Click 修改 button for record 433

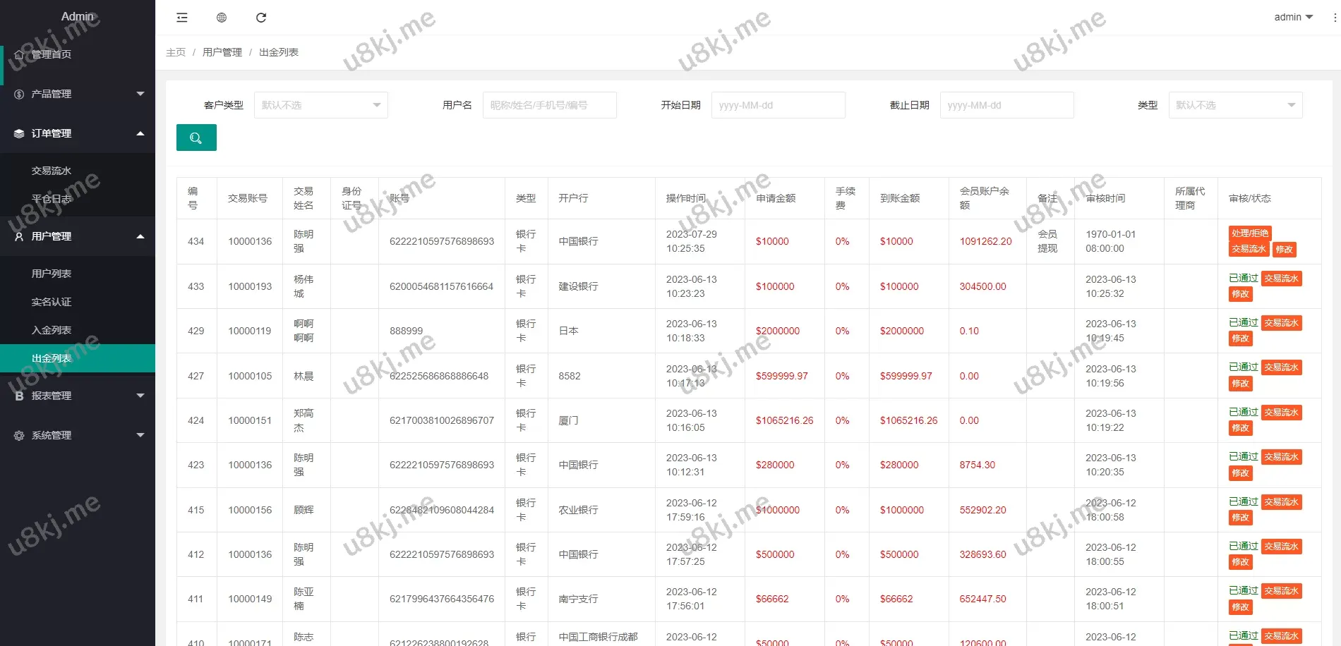pos(1240,294)
